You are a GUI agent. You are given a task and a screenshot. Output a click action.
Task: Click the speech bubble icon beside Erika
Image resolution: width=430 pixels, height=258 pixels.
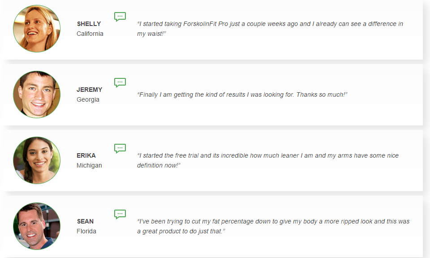[x=120, y=148]
